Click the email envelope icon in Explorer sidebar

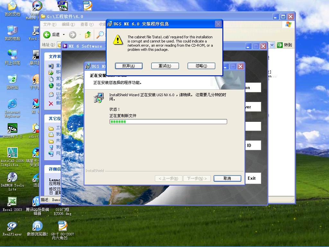point(51,95)
